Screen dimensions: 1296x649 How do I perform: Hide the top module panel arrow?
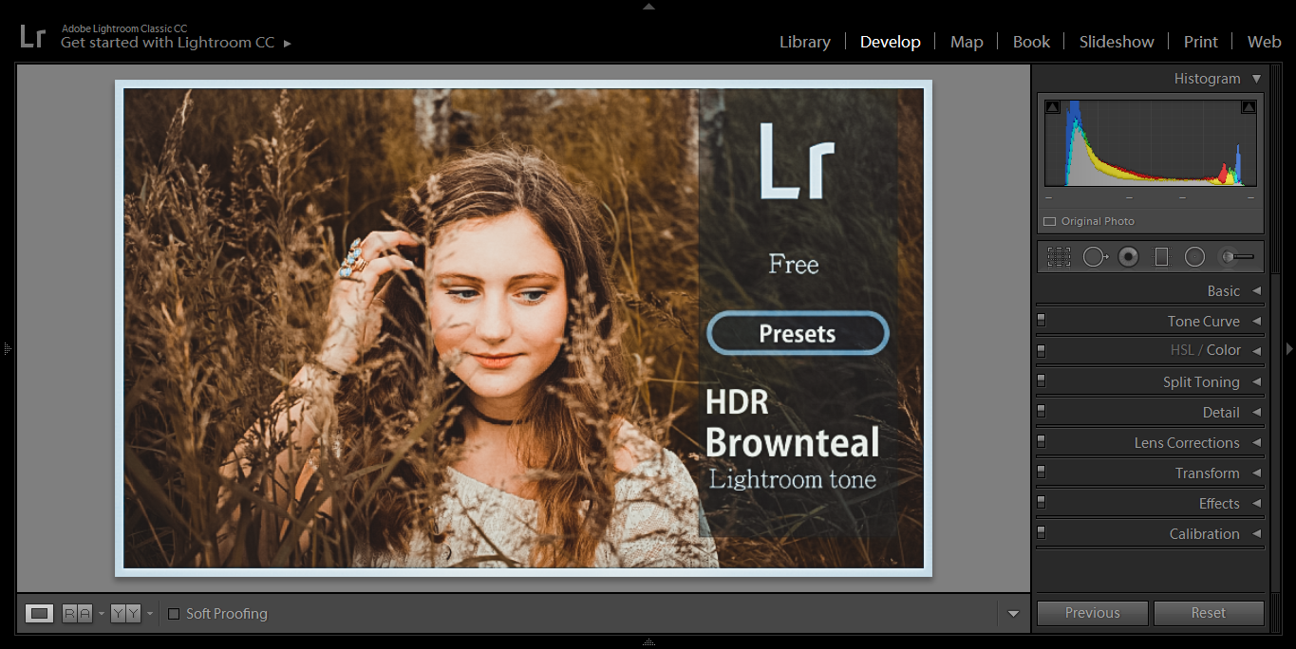pyautogui.click(x=648, y=6)
